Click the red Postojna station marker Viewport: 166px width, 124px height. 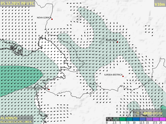pyautogui.click(x=117, y=42)
